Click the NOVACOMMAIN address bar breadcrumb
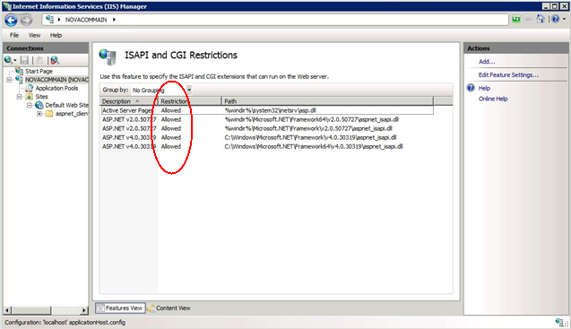The height and width of the screenshot is (329, 571). pyautogui.click(x=86, y=20)
